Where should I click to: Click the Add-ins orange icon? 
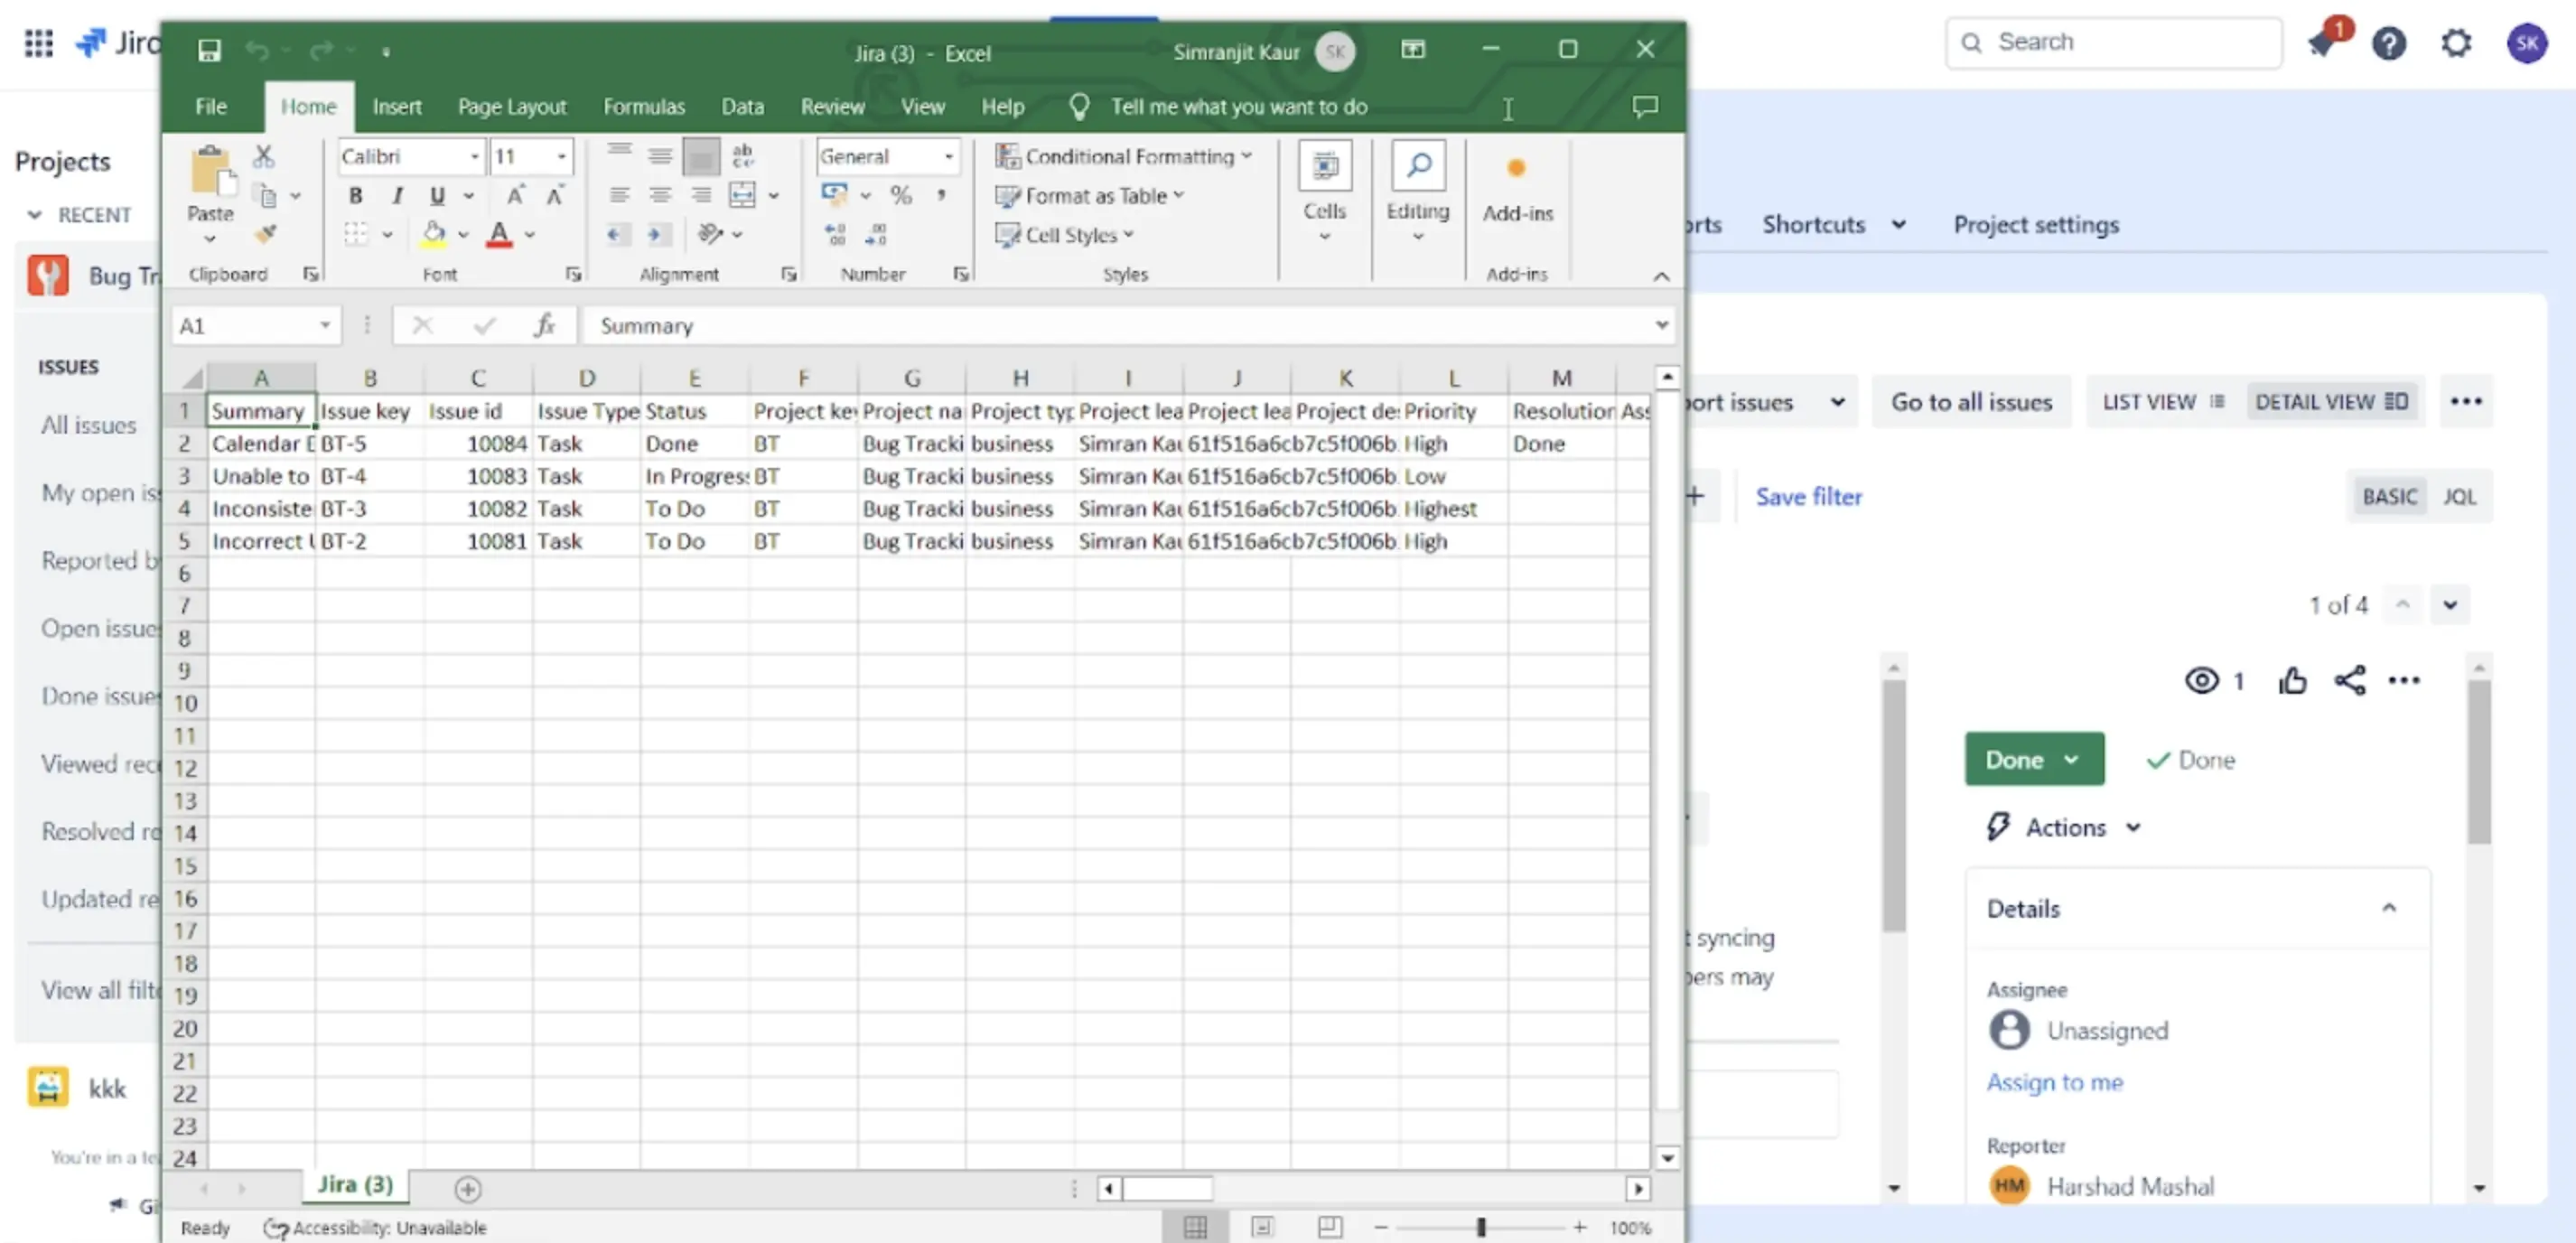pyautogui.click(x=1516, y=168)
